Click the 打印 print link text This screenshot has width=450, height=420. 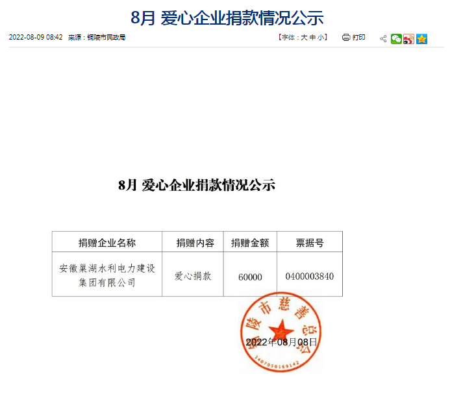[x=358, y=38]
